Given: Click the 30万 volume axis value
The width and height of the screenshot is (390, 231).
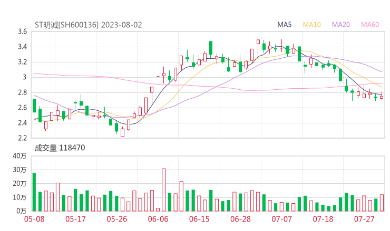Looking at the screenshot, I should (19, 170).
